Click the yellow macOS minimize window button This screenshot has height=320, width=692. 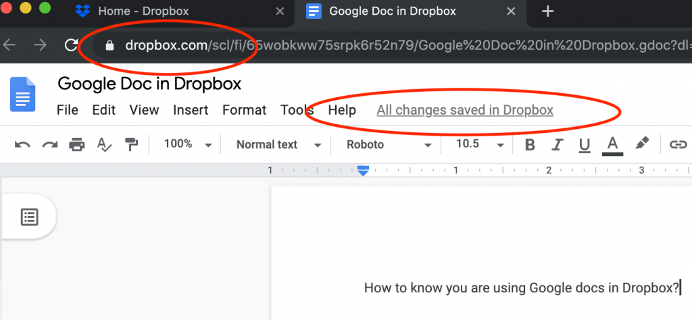[26, 7]
